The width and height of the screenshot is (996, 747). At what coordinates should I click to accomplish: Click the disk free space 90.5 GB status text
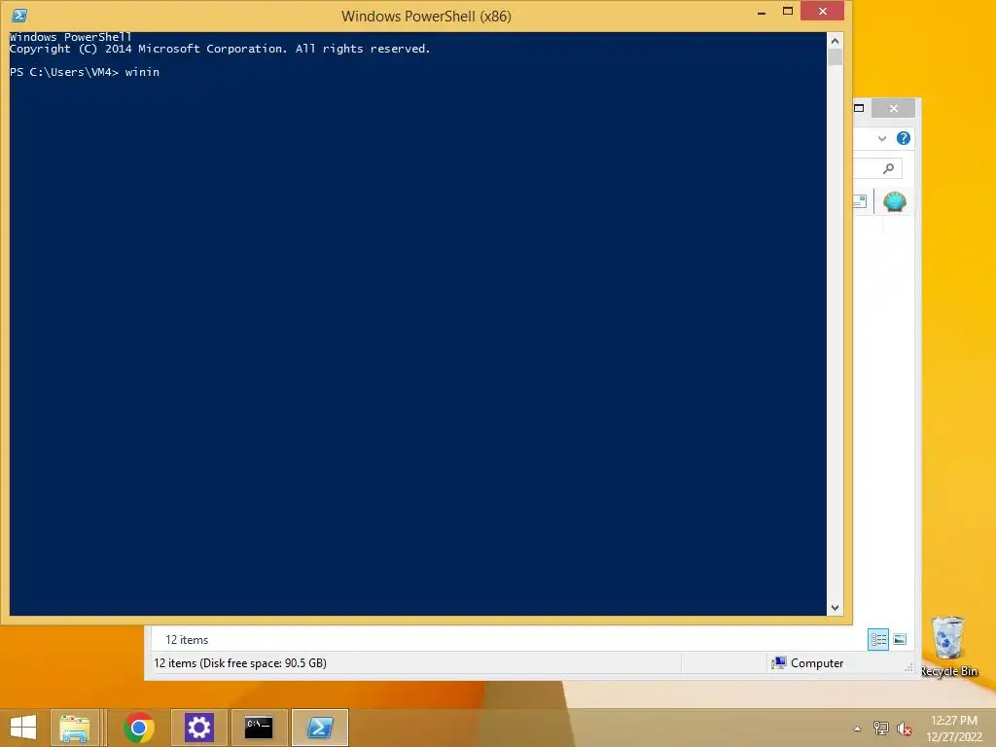tap(240, 663)
